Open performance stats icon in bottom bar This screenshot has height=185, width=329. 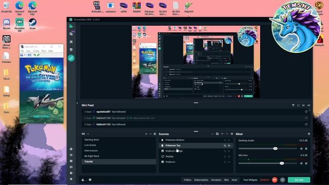tap(83, 180)
